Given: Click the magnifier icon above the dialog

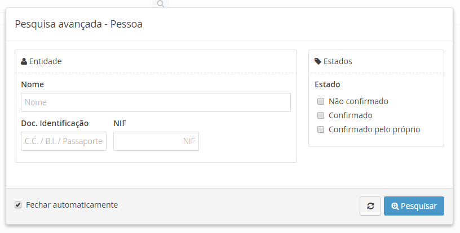Looking at the screenshot, I should point(161,4).
